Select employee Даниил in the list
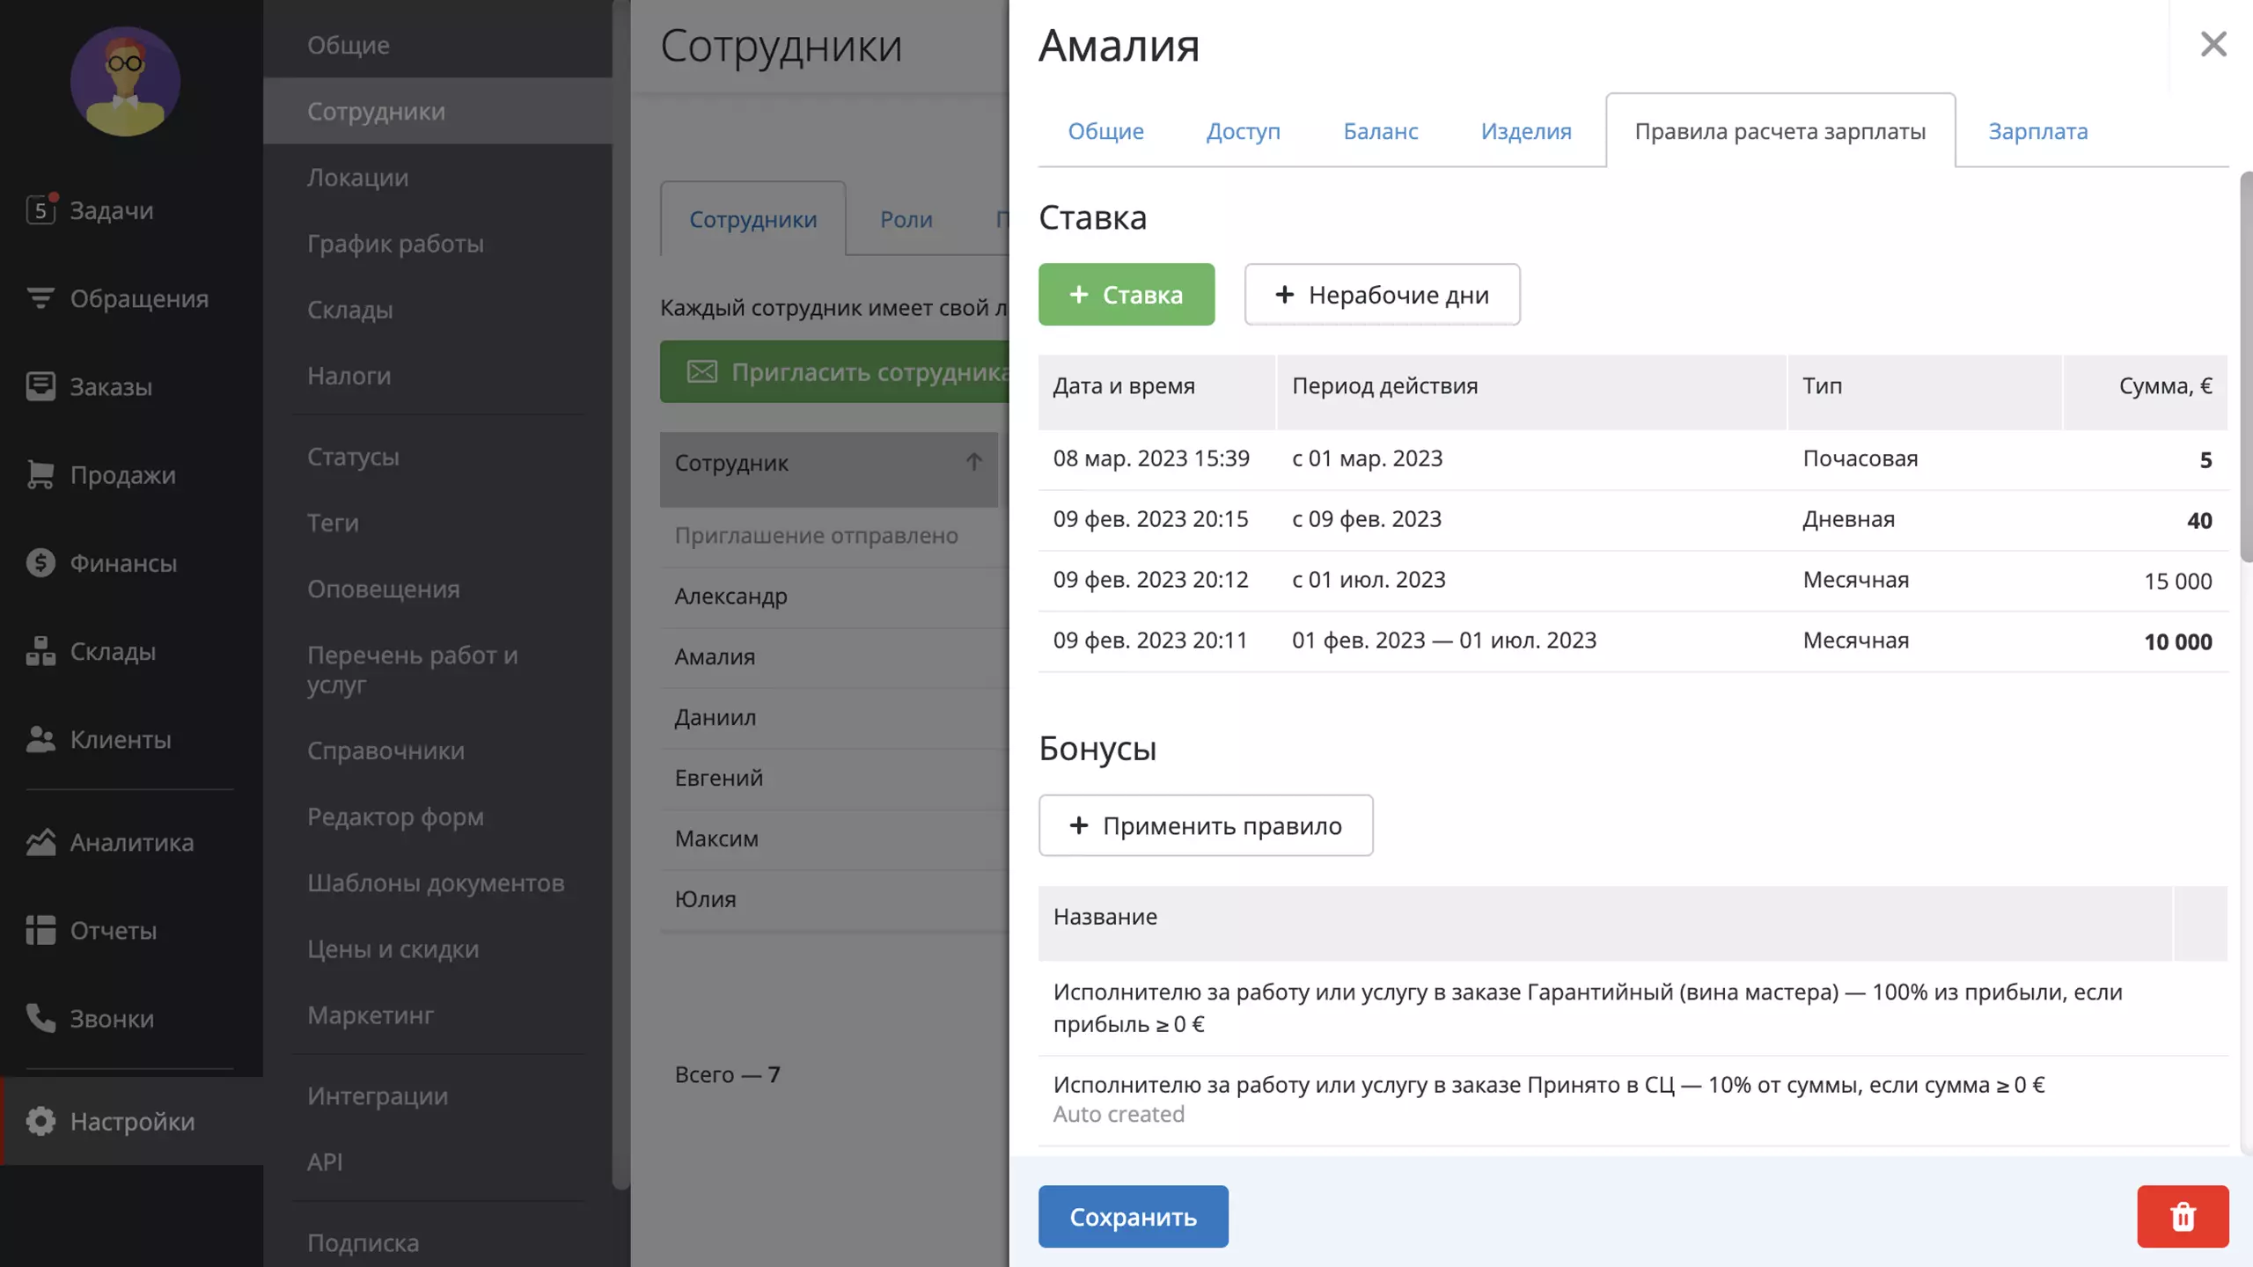Screen dimensions: 2253x1267 834,718
